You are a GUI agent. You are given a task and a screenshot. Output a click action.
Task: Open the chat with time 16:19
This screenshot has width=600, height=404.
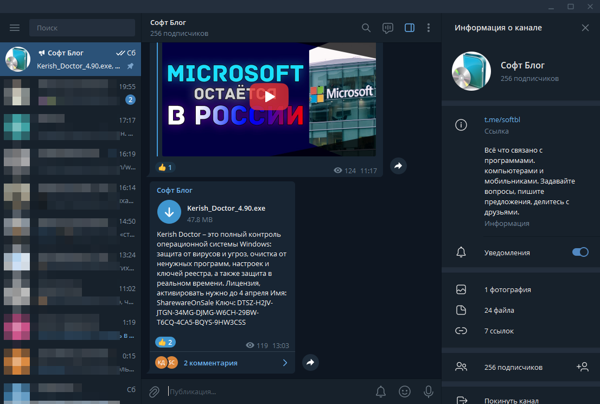[71, 160]
